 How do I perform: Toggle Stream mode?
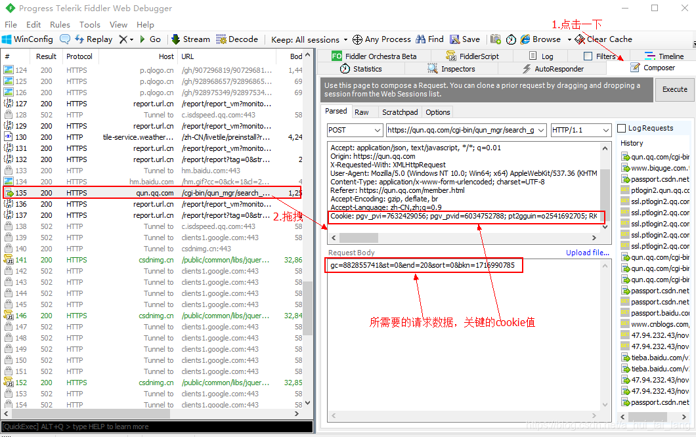(x=191, y=39)
